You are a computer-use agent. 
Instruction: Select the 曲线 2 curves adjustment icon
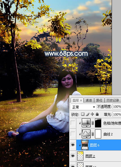tap(86, 134)
